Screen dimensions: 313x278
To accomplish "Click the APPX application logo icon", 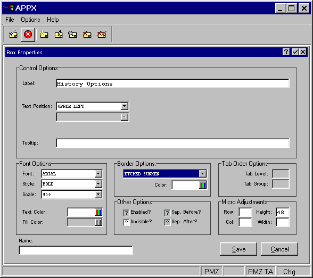I will (8, 8).
